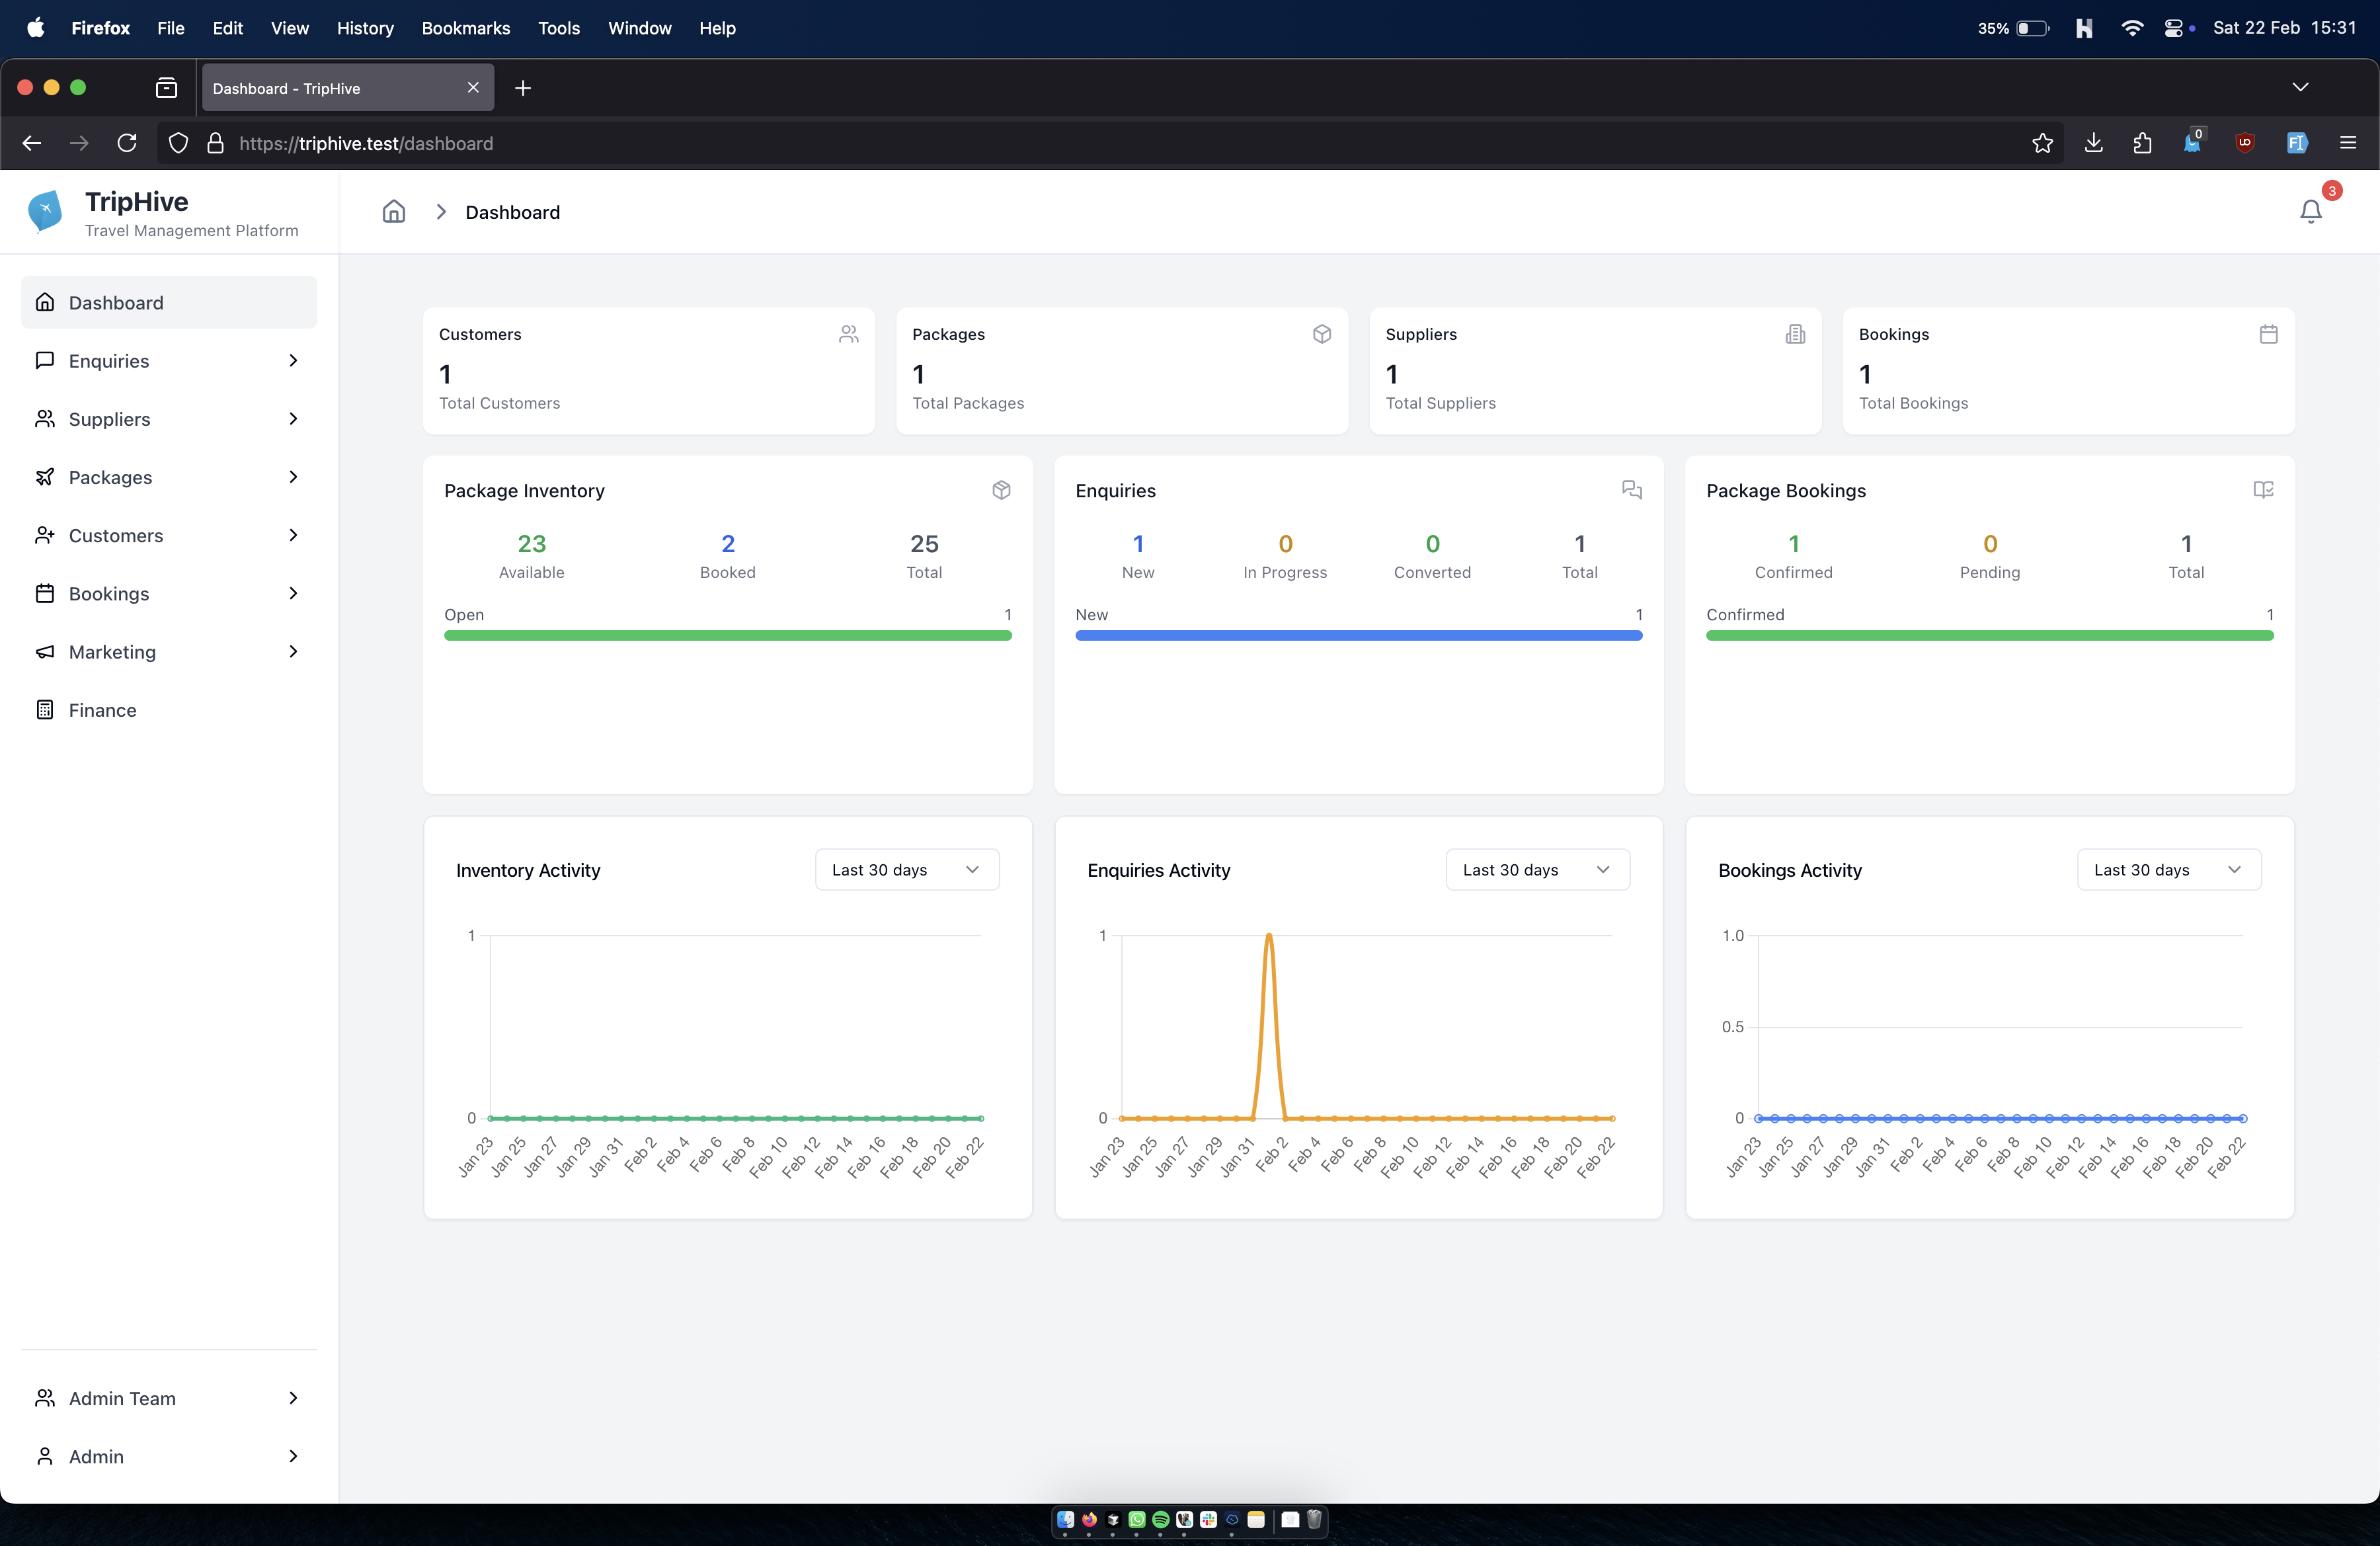Click the 23 Available inventory count
The height and width of the screenshot is (1546, 2380).
(531, 544)
